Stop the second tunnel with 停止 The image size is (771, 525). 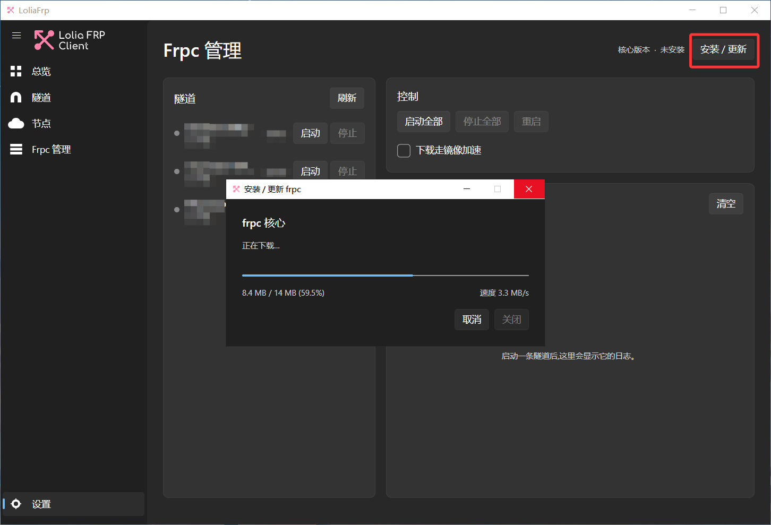click(x=347, y=170)
